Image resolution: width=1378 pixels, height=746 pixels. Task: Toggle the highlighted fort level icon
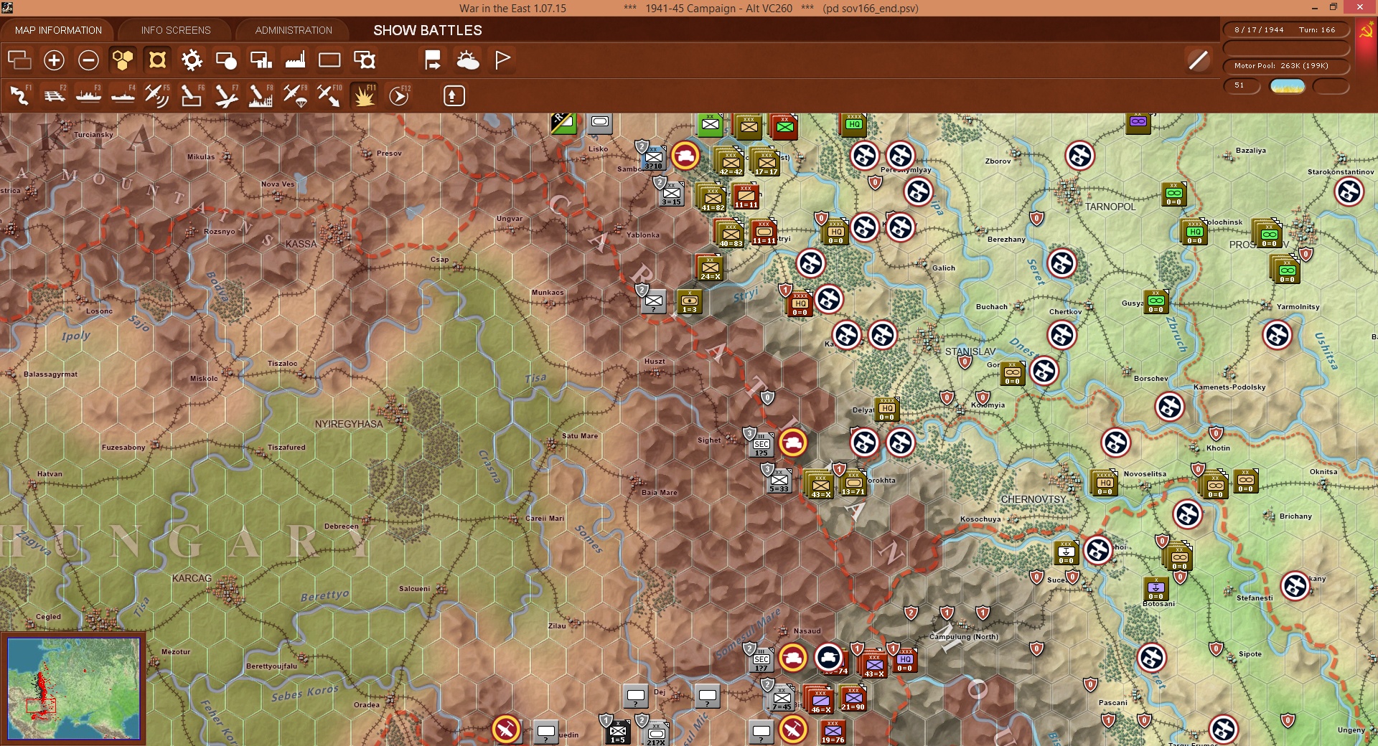click(x=157, y=60)
